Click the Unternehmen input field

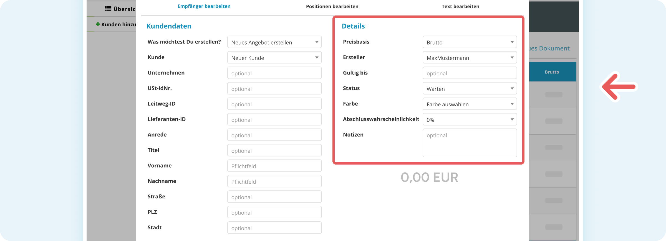pos(274,73)
